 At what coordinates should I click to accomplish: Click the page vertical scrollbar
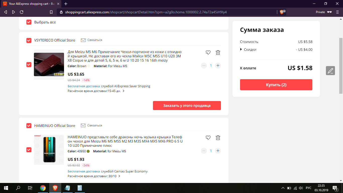[341, 65]
